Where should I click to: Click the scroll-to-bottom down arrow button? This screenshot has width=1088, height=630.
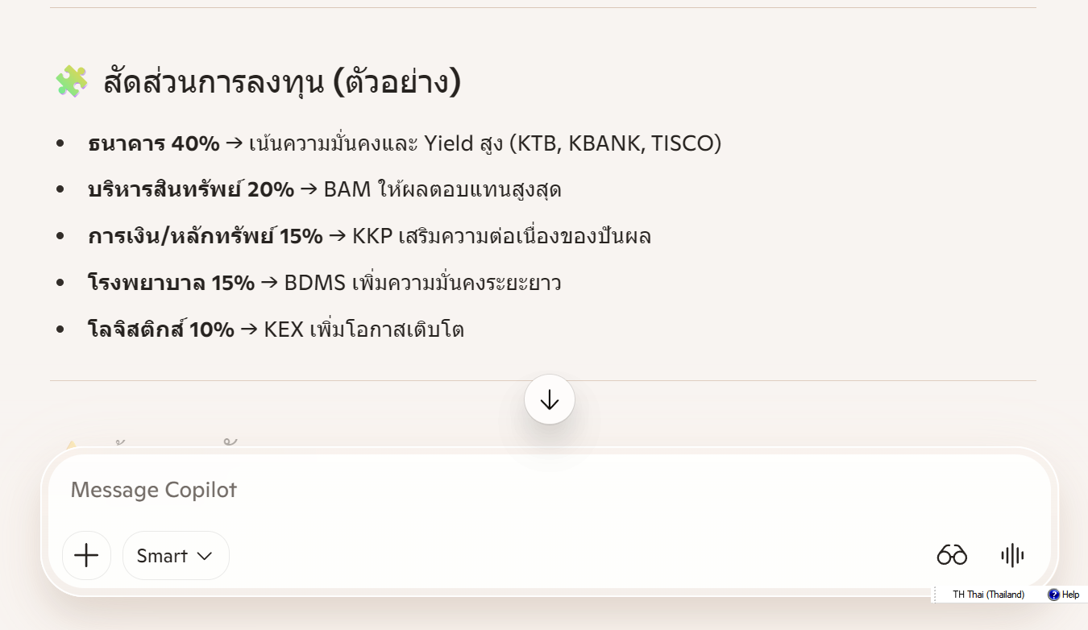(x=550, y=400)
